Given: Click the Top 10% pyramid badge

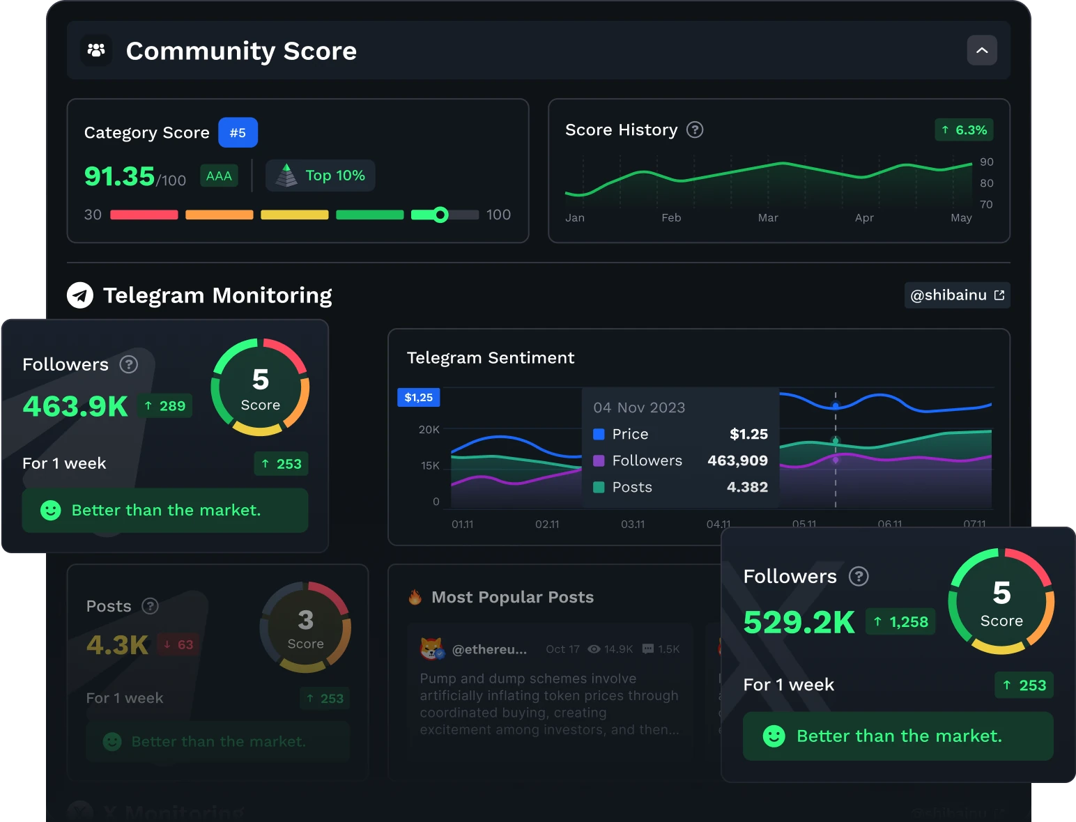Looking at the screenshot, I should coord(321,176).
